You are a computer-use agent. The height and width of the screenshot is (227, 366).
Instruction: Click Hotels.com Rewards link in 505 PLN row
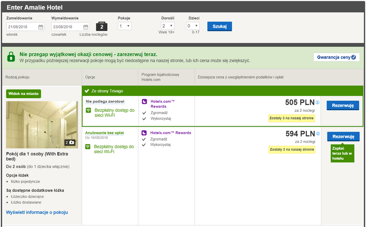pyautogui.click(x=162, y=104)
